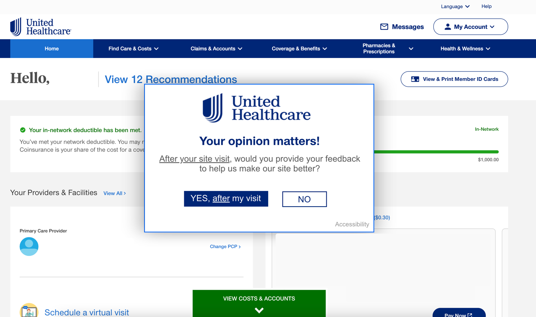Click the Primary Care Provider avatar
This screenshot has height=317, width=536.
29,246
